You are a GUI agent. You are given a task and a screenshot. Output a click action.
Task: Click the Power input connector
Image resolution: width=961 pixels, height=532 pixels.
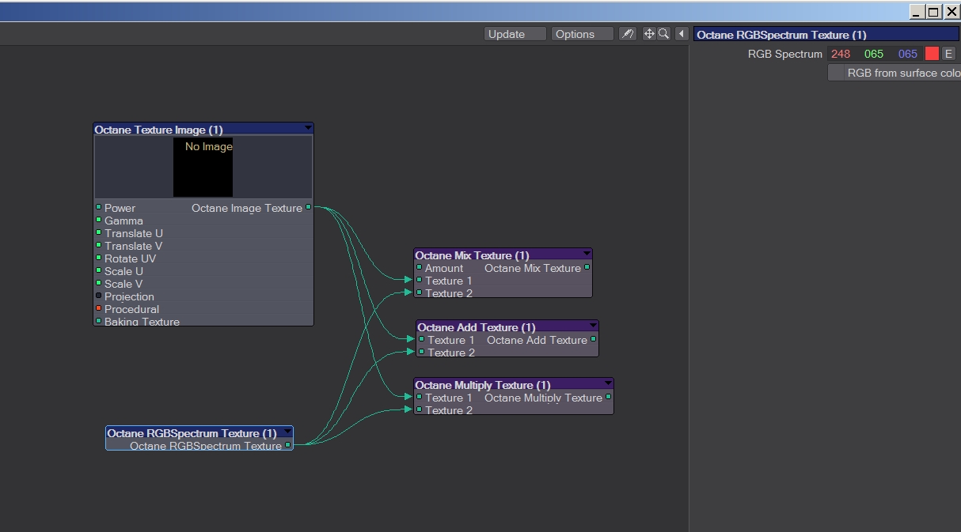coord(98,207)
